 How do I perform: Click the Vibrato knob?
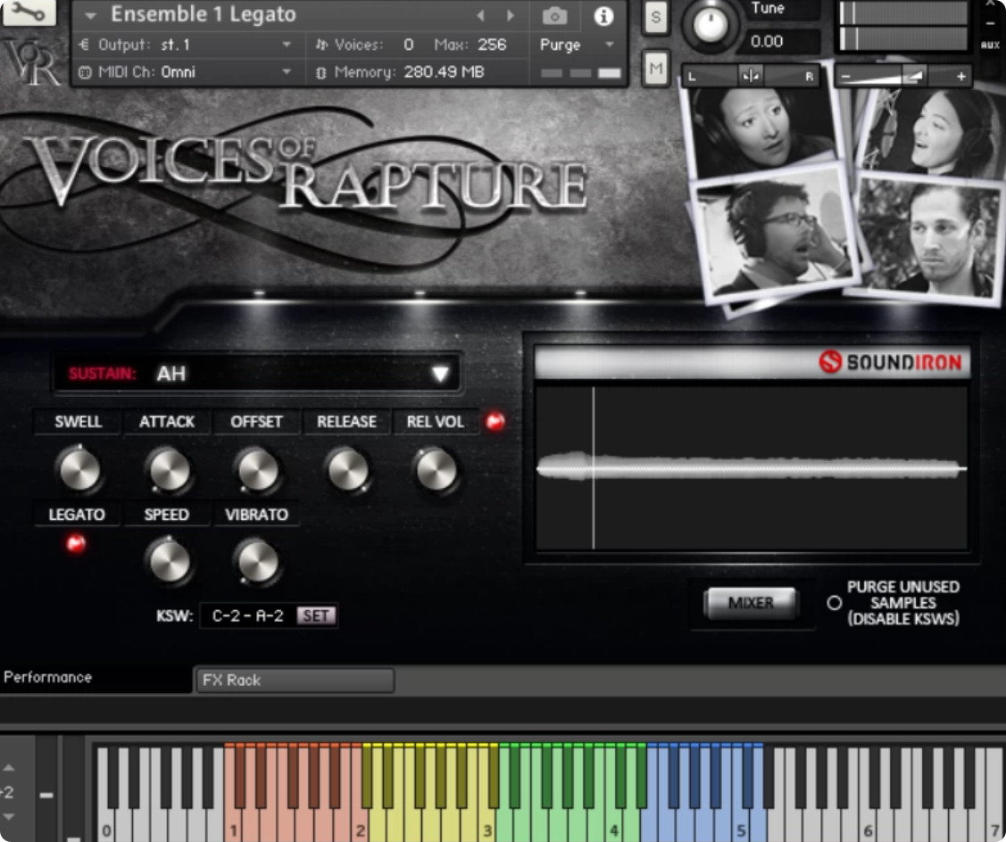coord(258,562)
